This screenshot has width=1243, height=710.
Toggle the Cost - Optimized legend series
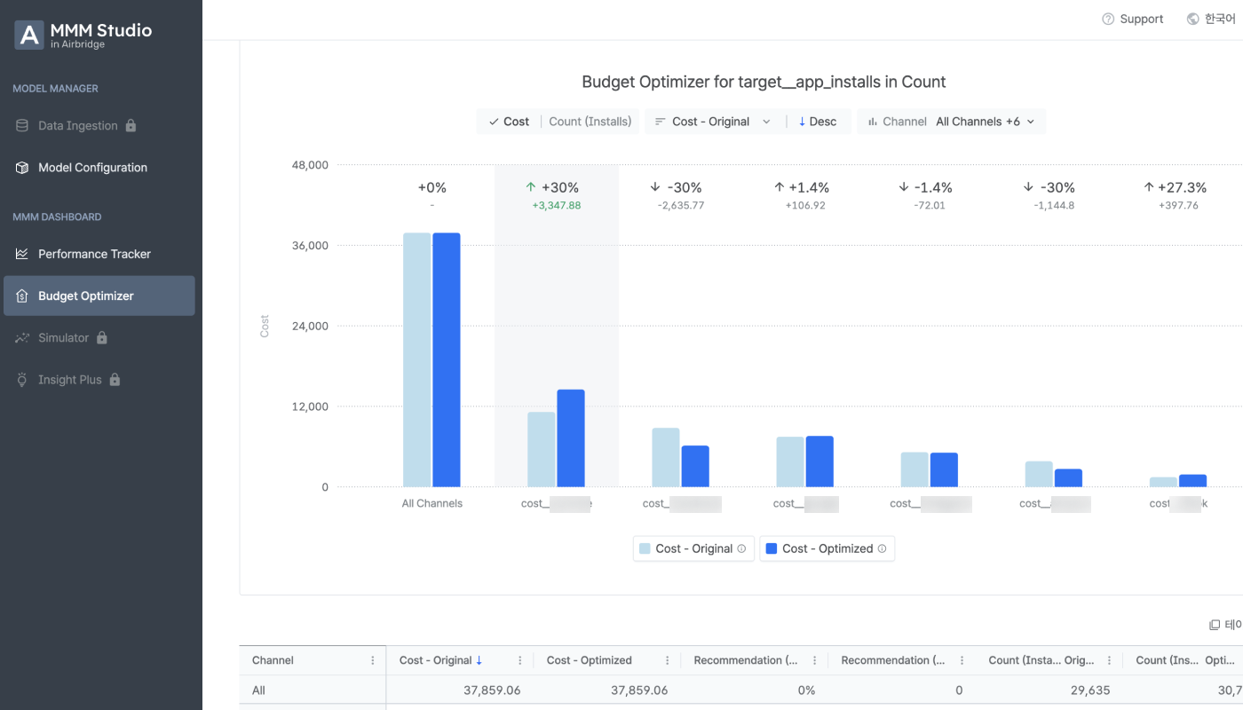click(x=827, y=548)
